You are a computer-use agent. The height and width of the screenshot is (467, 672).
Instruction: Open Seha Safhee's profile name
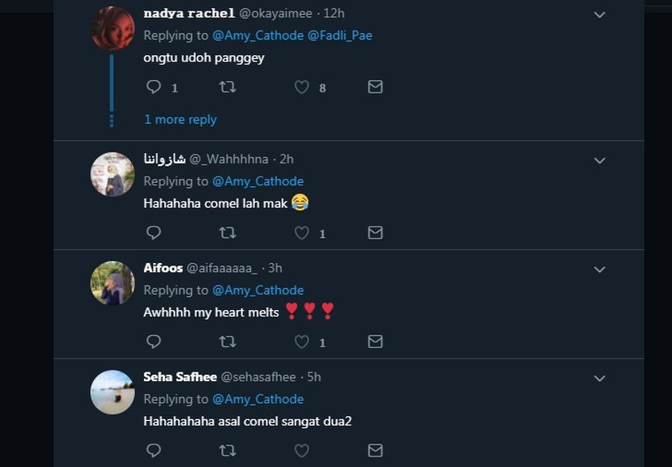point(180,377)
